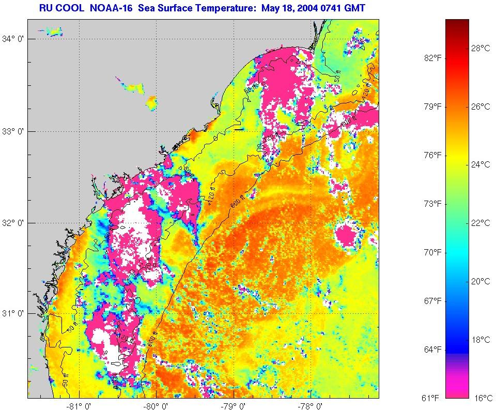Click the 28°C colorbar label
The height and width of the screenshot is (410, 496).
point(481,48)
